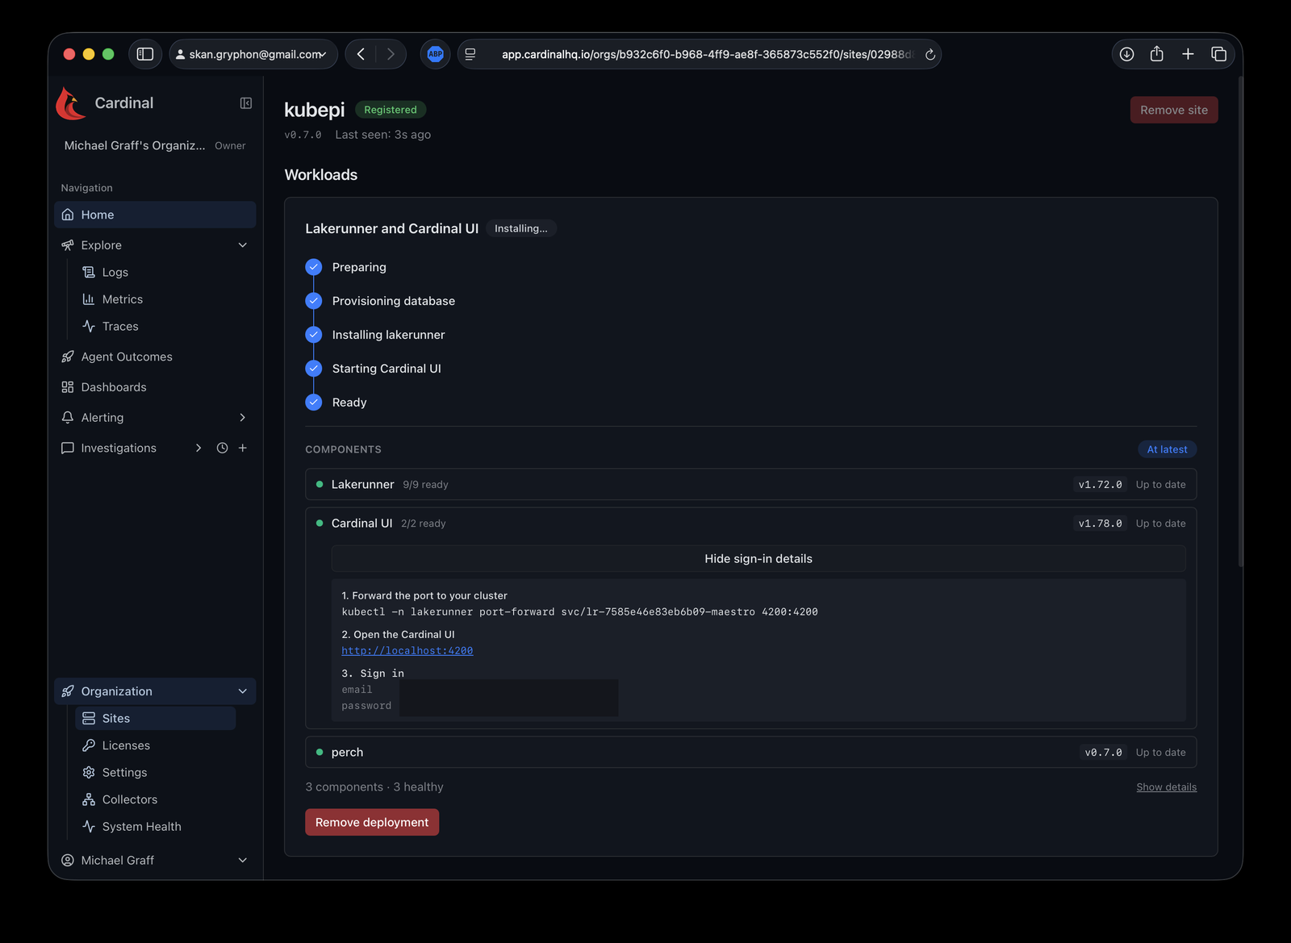Open the Michael Graff user menu
1291x943 pixels.
point(155,860)
